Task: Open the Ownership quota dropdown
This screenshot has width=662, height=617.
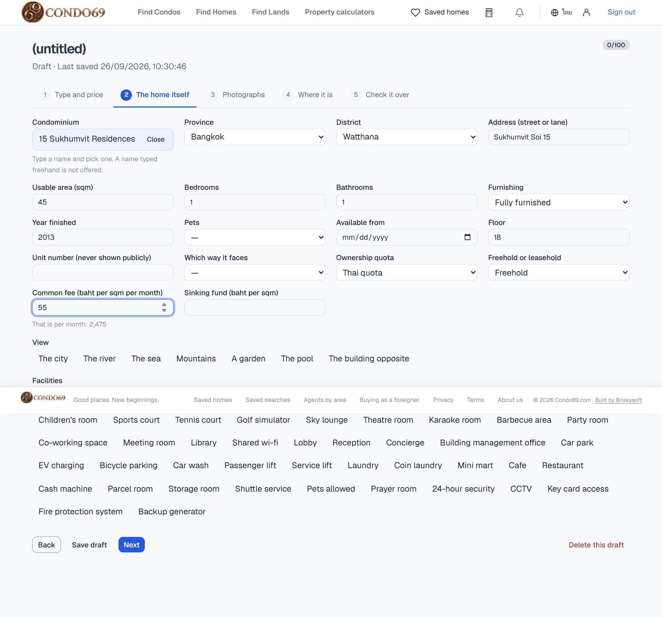Action: (407, 272)
